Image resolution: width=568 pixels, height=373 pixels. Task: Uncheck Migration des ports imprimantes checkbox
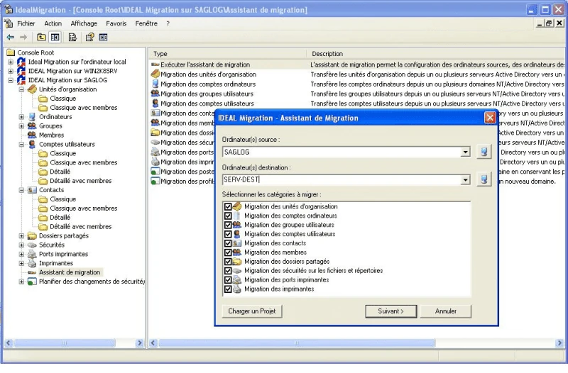[x=228, y=279]
